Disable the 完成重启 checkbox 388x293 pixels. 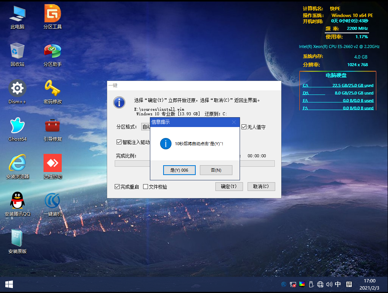pyautogui.click(x=117, y=187)
